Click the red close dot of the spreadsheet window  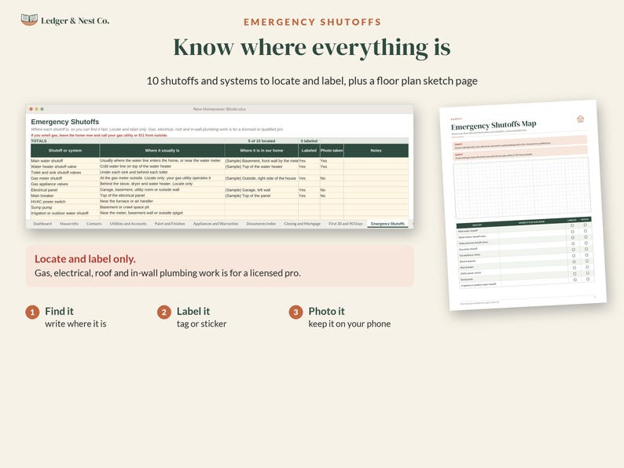(x=31, y=109)
